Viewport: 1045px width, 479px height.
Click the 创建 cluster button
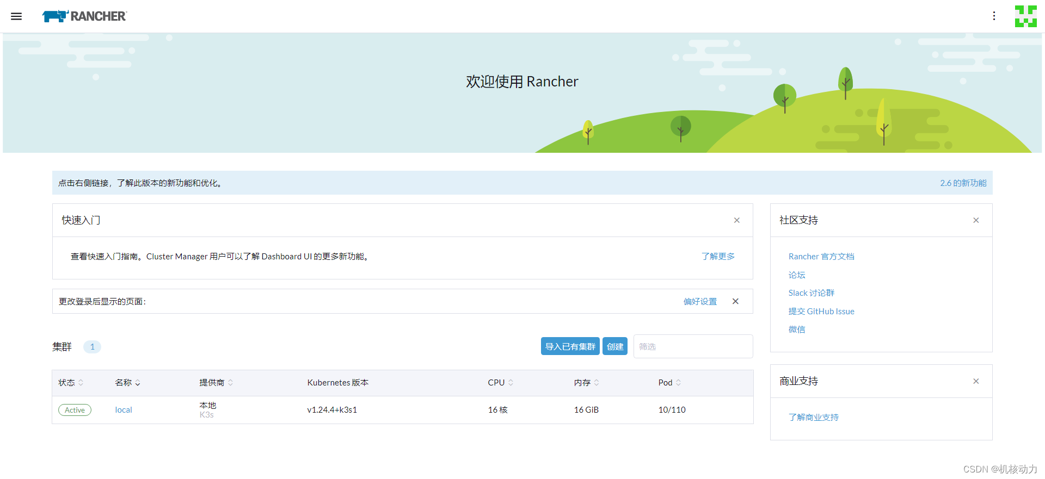615,346
